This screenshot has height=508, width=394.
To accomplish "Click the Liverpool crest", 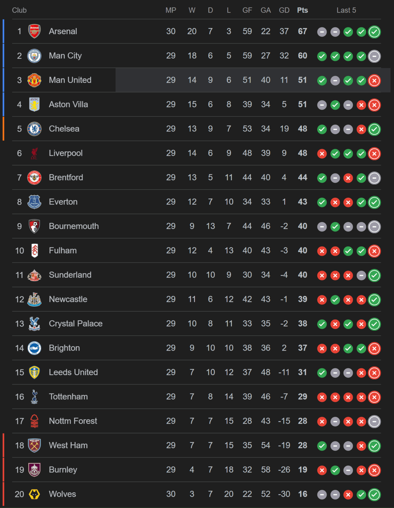I will click(35, 153).
